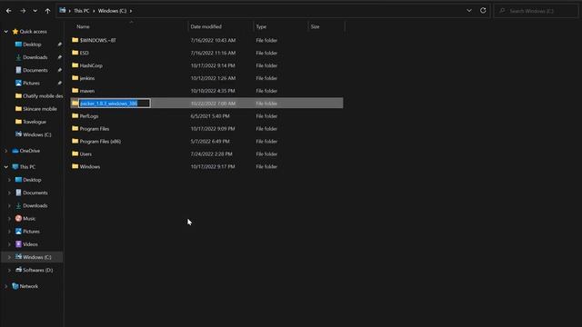The height and width of the screenshot is (327, 582).
Task: Open the Travelogue folder
Action: (35, 122)
